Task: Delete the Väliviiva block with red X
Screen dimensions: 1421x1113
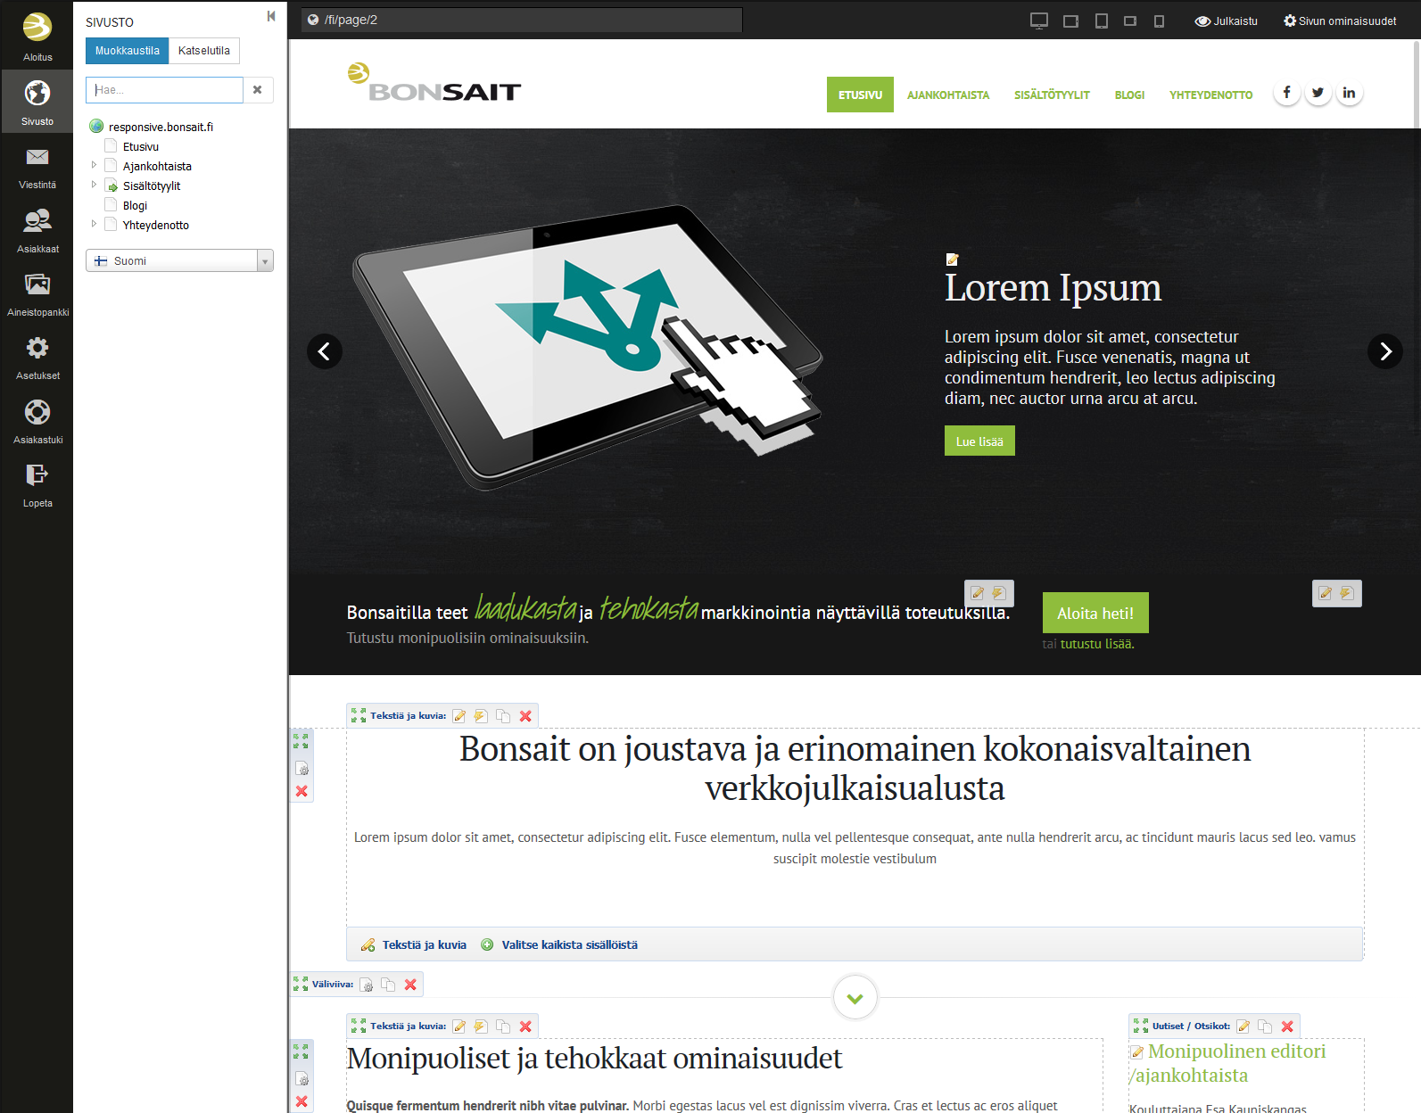Action: [x=410, y=985]
